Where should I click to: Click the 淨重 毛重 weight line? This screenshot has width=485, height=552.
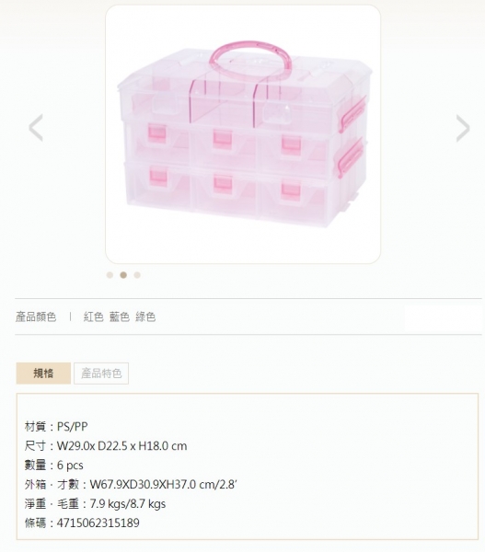pos(95,504)
